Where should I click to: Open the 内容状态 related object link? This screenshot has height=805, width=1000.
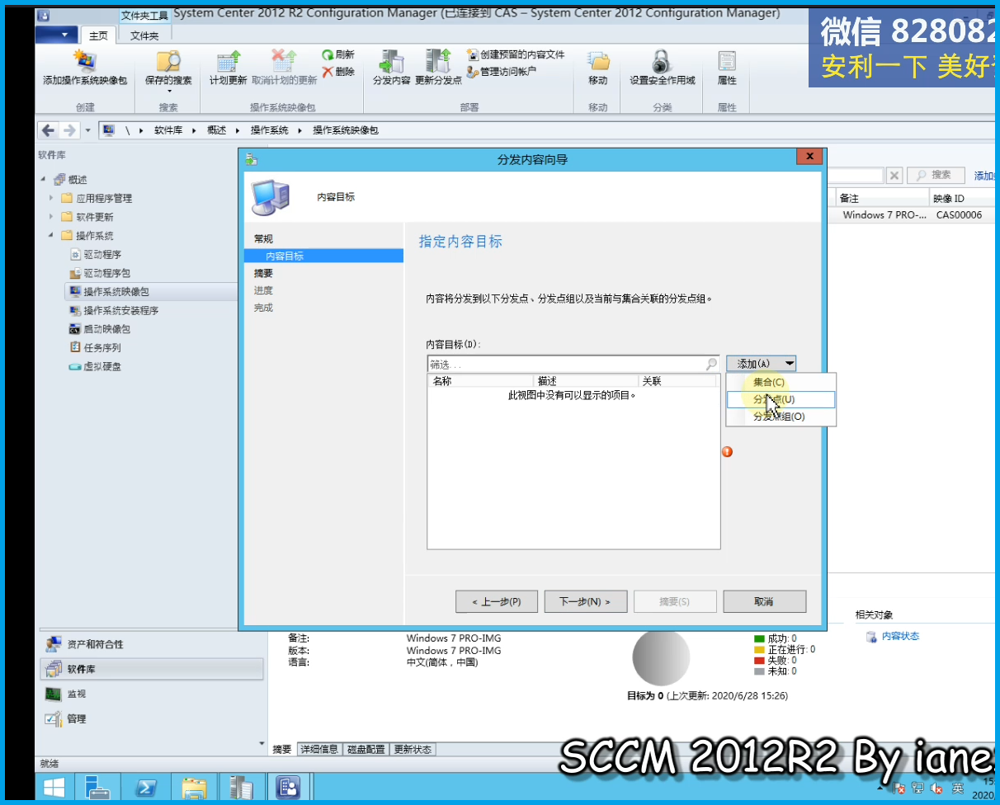[899, 636]
